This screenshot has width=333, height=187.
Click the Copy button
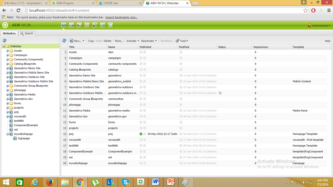(91, 41)
